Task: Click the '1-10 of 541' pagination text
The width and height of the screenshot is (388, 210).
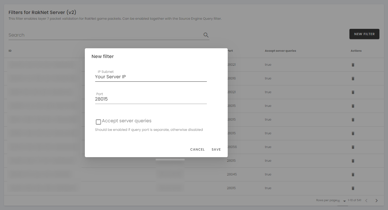Action: click(355, 200)
